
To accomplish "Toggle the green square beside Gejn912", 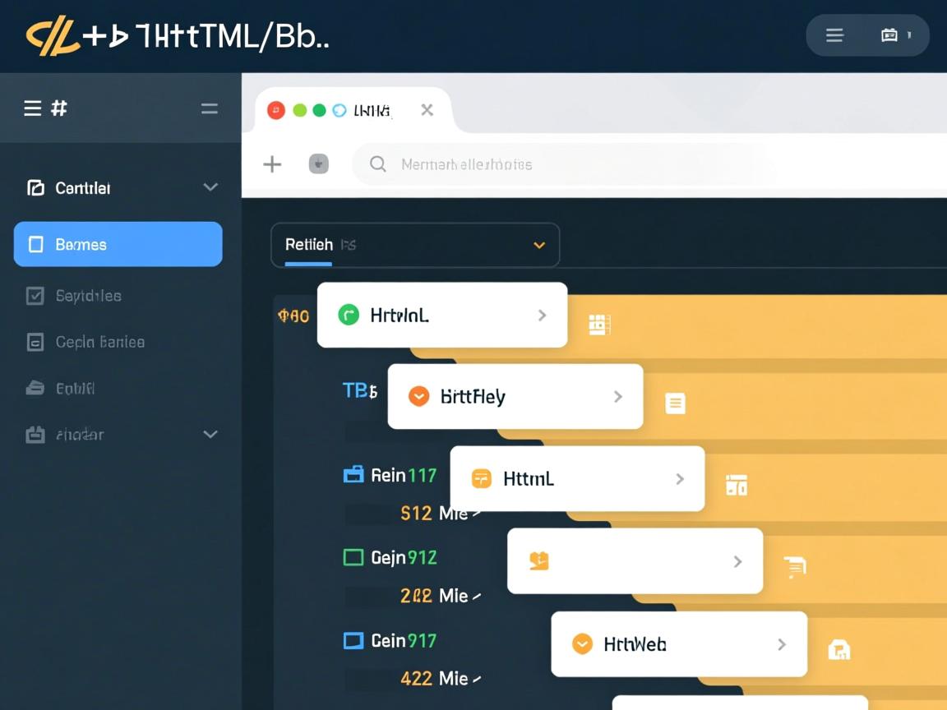I will 353,558.
